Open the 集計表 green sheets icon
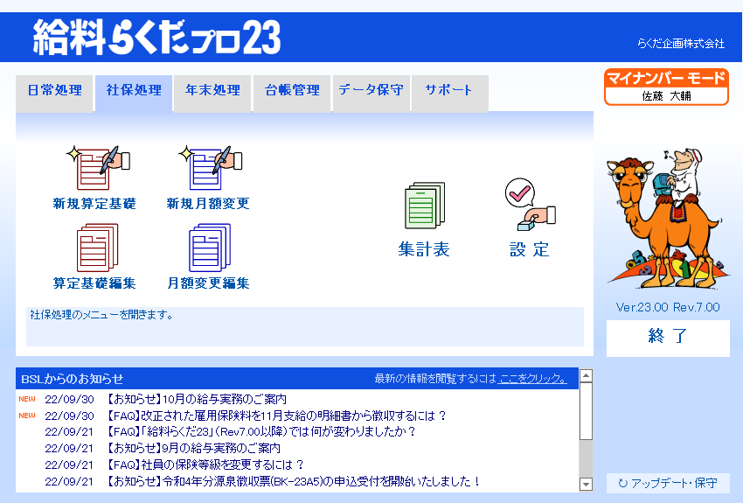This screenshot has width=743, height=503. coord(425,206)
